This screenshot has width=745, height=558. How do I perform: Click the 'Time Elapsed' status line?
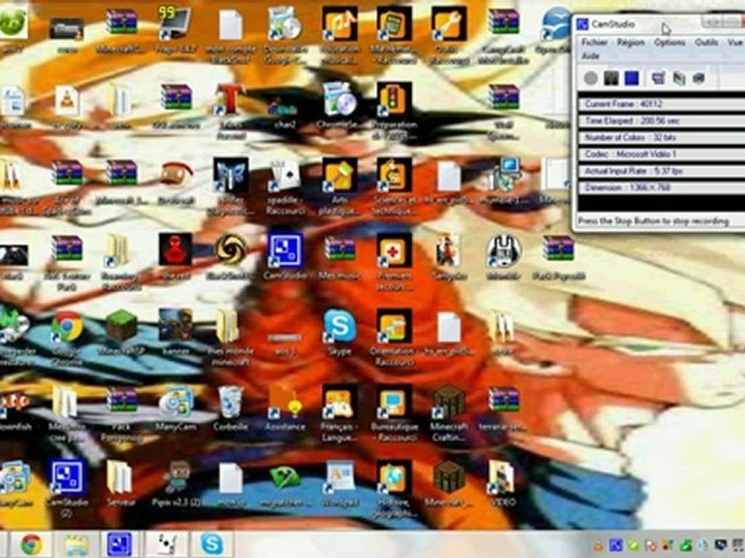tap(661, 121)
